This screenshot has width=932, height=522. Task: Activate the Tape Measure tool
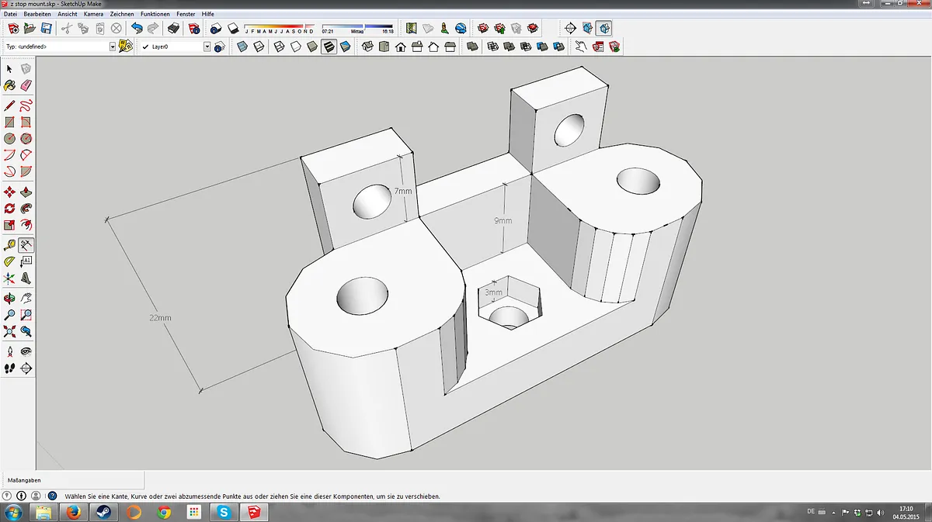coord(9,245)
